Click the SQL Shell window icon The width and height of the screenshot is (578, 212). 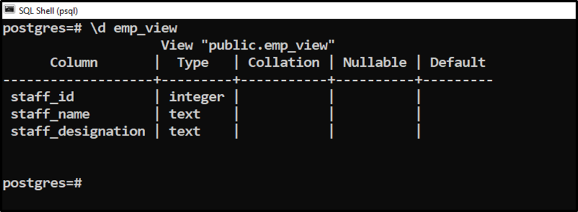pyautogui.click(x=9, y=9)
